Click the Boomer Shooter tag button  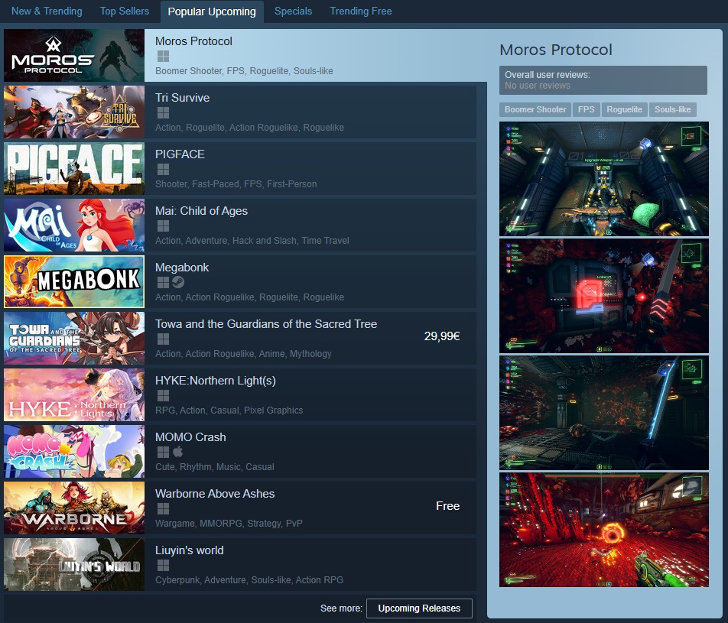(535, 109)
